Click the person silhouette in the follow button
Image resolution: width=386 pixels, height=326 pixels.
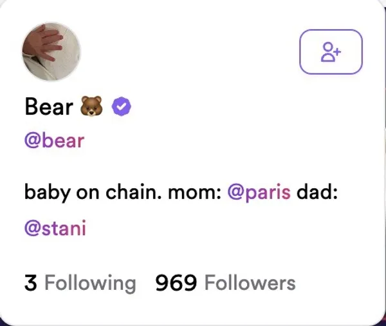tap(328, 52)
